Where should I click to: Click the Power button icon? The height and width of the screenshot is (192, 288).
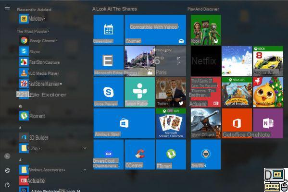7,185
